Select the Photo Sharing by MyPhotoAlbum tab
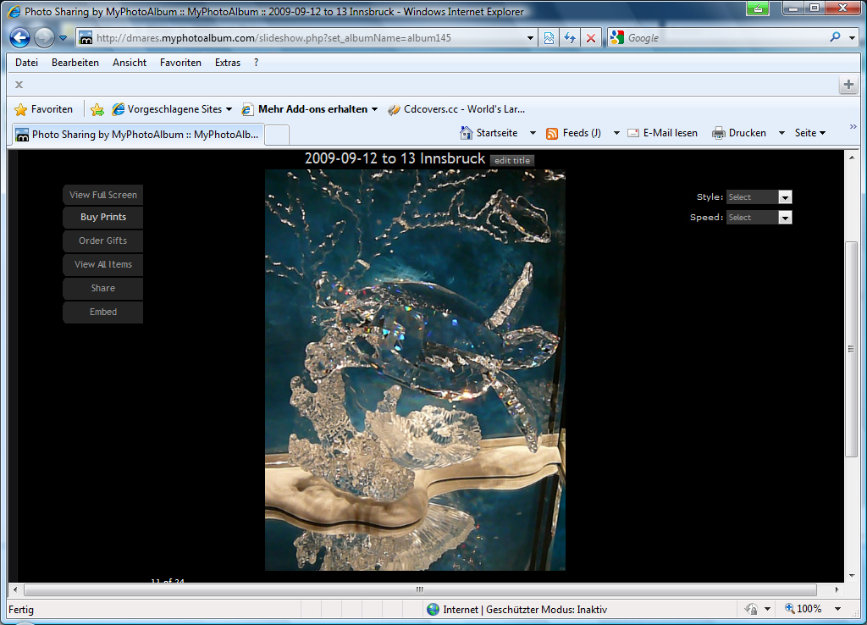Screen dimensions: 867x625 click(x=137, y=135)
